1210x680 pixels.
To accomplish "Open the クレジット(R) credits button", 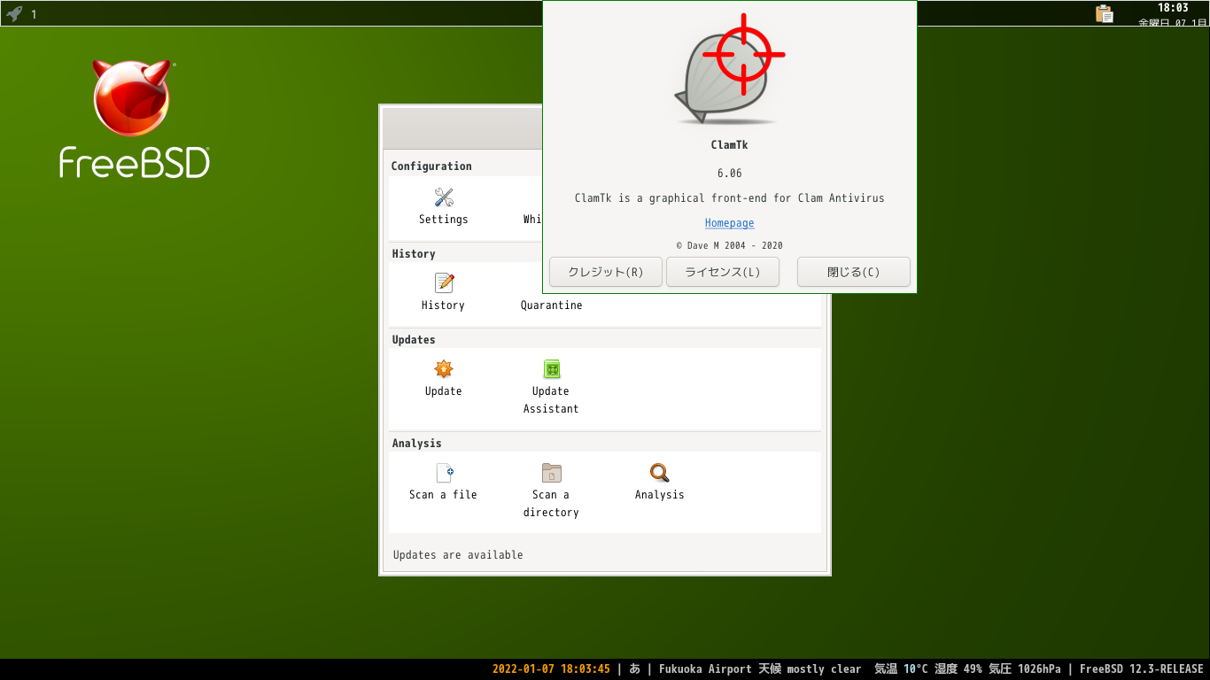I will pos(606,272).
